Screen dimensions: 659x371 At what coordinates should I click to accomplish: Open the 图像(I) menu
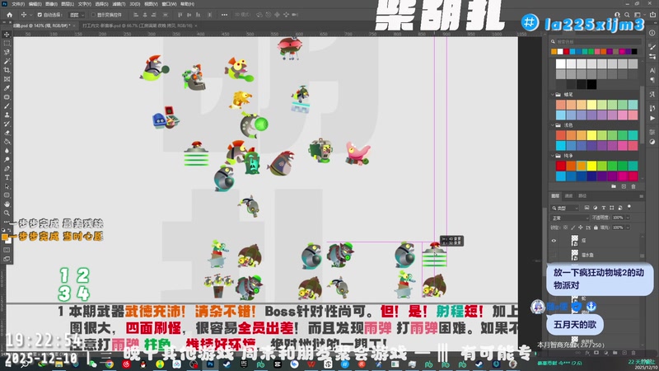pos(51,4)
